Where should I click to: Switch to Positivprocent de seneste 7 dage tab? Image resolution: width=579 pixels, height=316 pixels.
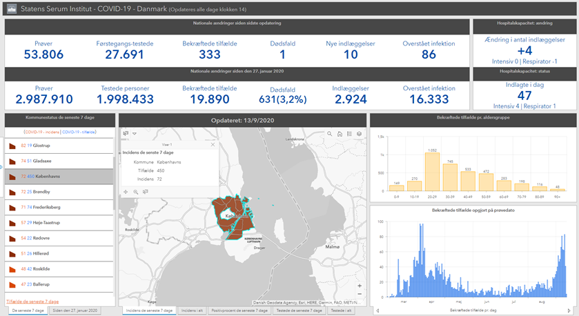(239, 311)
